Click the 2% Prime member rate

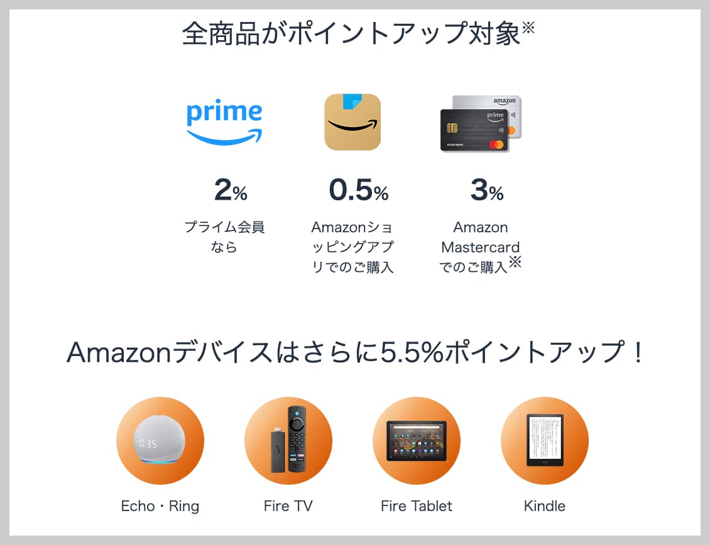[231, 191]
